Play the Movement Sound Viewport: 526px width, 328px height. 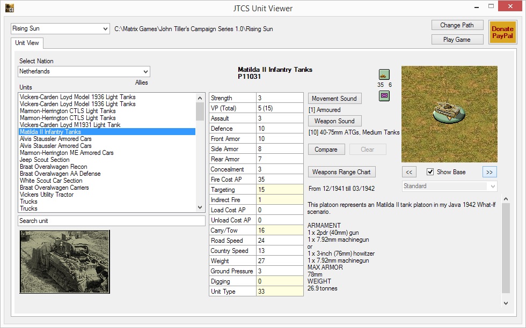[x=334, y=99]
